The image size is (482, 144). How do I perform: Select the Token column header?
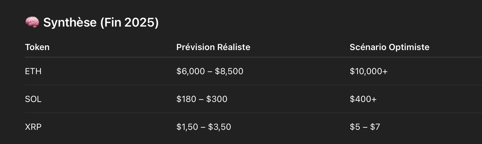click(x=37, y=47)
